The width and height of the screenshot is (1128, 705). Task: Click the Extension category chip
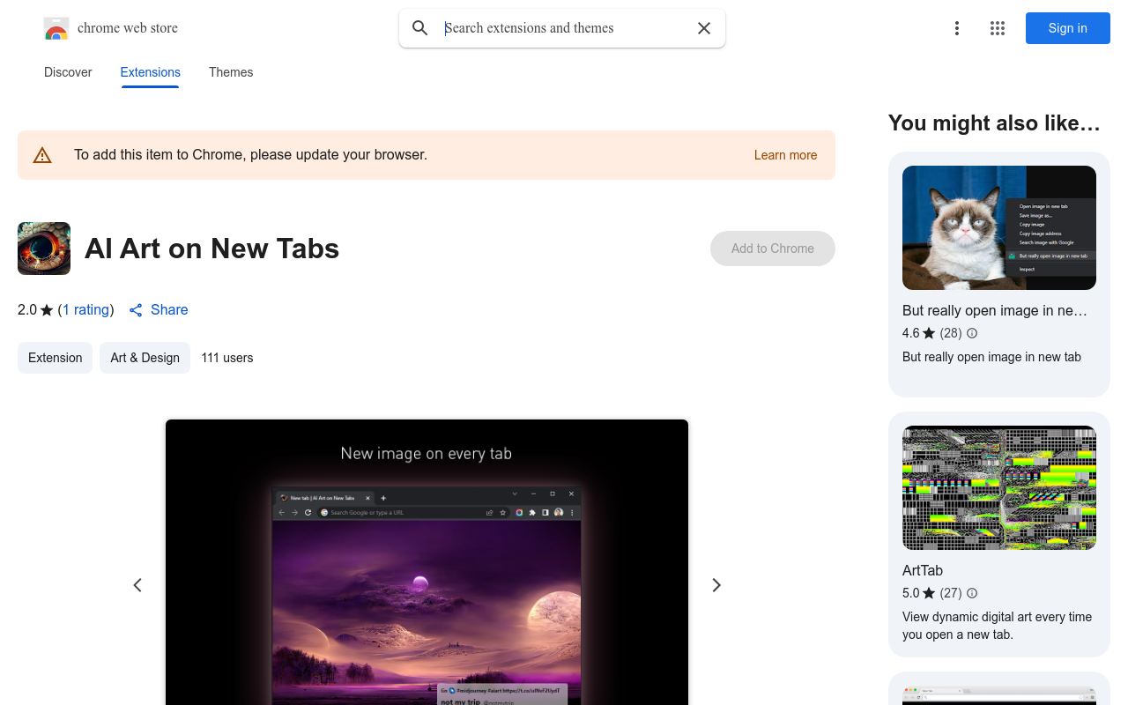[55, 358]
